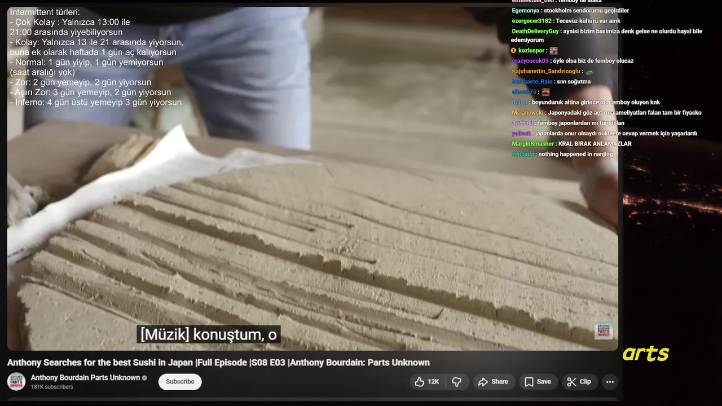Click the video title about best Sushi in Japan
The height and width of the screenshot is (406, 722).
218,363
